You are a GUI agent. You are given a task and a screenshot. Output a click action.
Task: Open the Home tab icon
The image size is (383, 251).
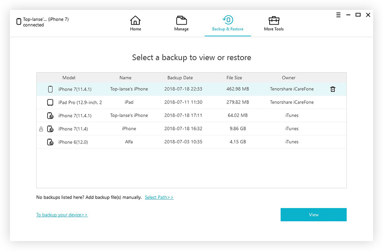click(135, 20)
